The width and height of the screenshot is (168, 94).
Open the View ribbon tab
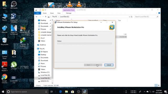point(59,13)
